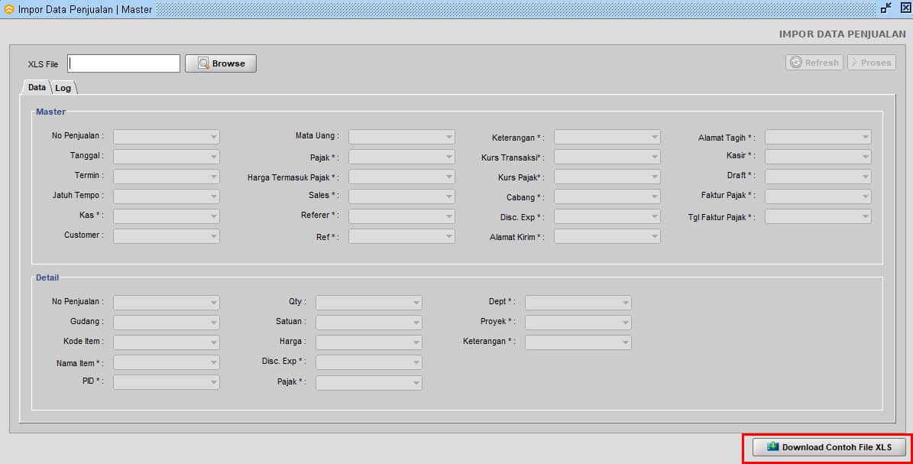Open Detail No Penjualan dropdown
Screen dimensions: 913x464
click(166, 303)
